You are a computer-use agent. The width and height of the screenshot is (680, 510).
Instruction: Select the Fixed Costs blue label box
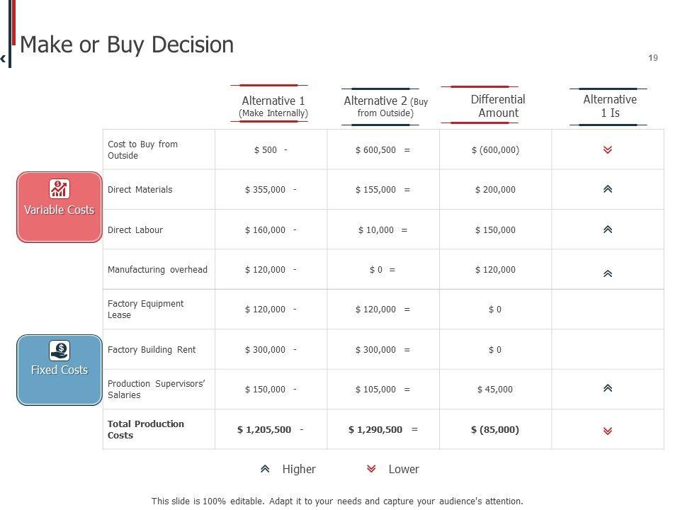[59, 370]
